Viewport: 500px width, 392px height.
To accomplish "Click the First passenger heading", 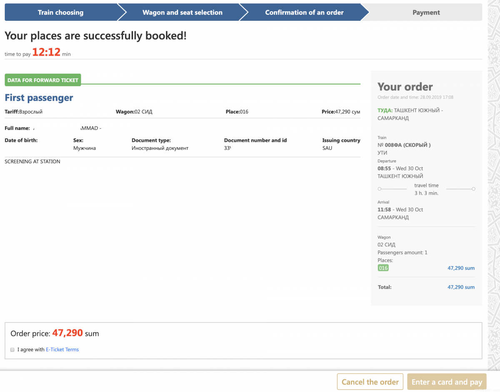I will pyautogui.click(x=39, y=98).
